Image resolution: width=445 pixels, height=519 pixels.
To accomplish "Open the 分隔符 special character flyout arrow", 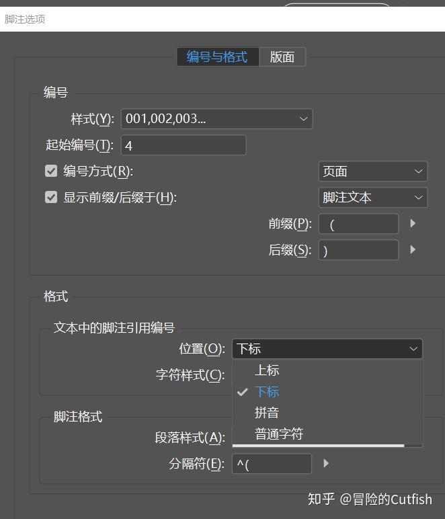I will 326,463.
